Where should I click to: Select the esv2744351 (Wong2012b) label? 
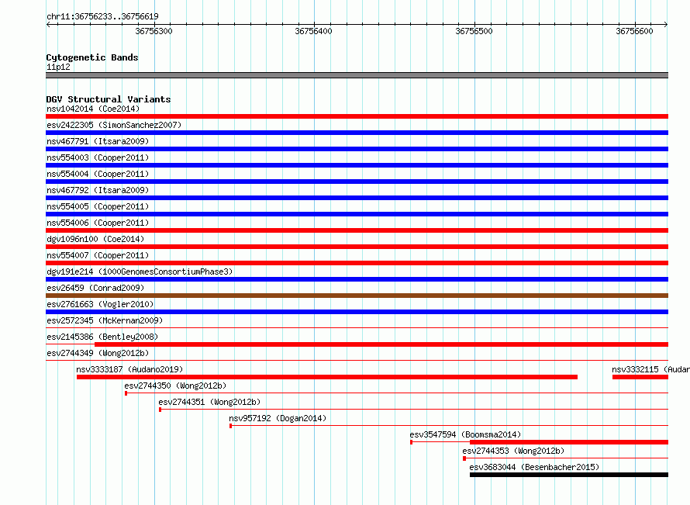(209, 402)
